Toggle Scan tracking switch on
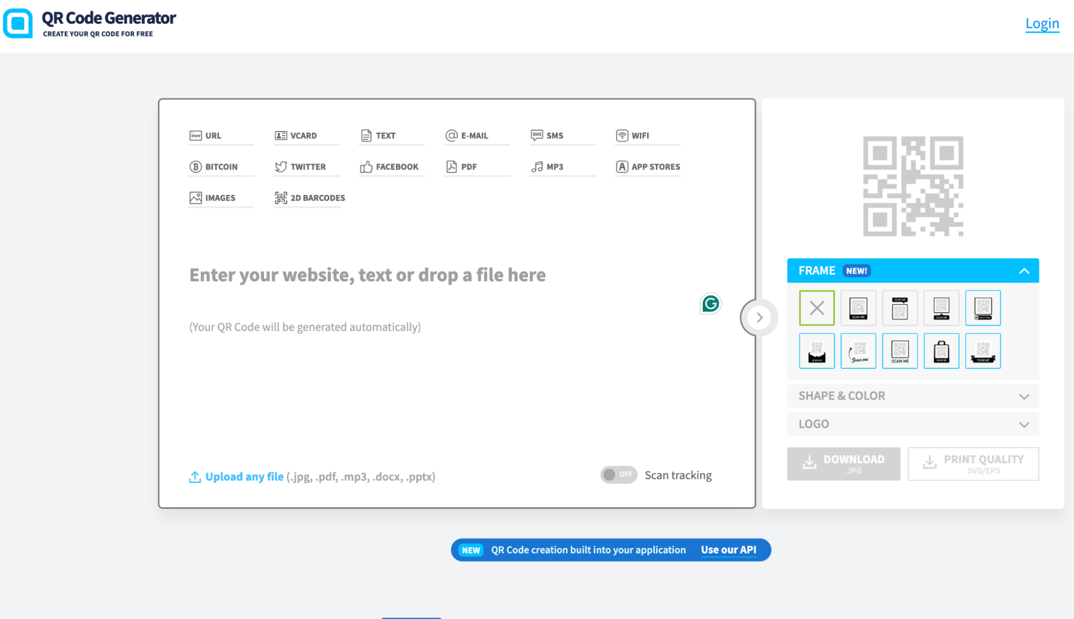1074x619 pixels. tap(618, 475)
